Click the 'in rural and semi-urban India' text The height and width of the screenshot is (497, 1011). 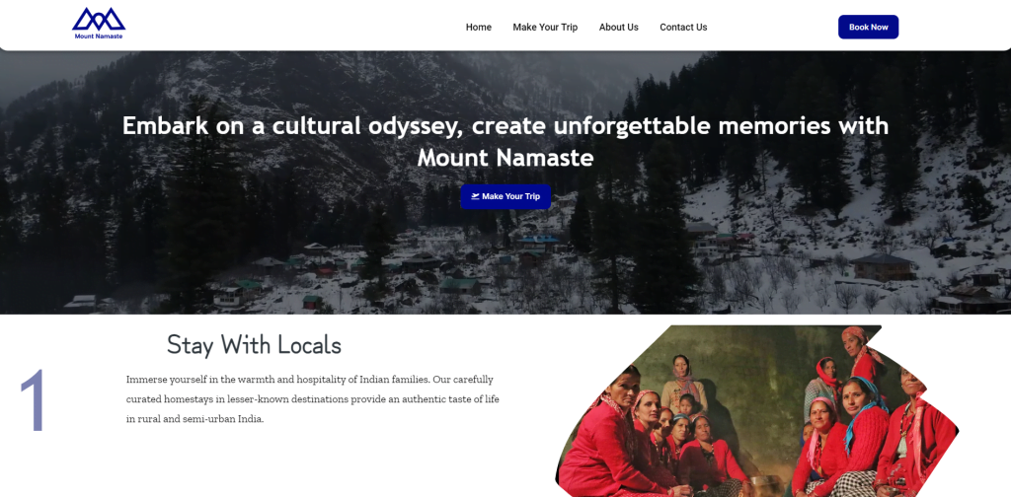point(195,419)
